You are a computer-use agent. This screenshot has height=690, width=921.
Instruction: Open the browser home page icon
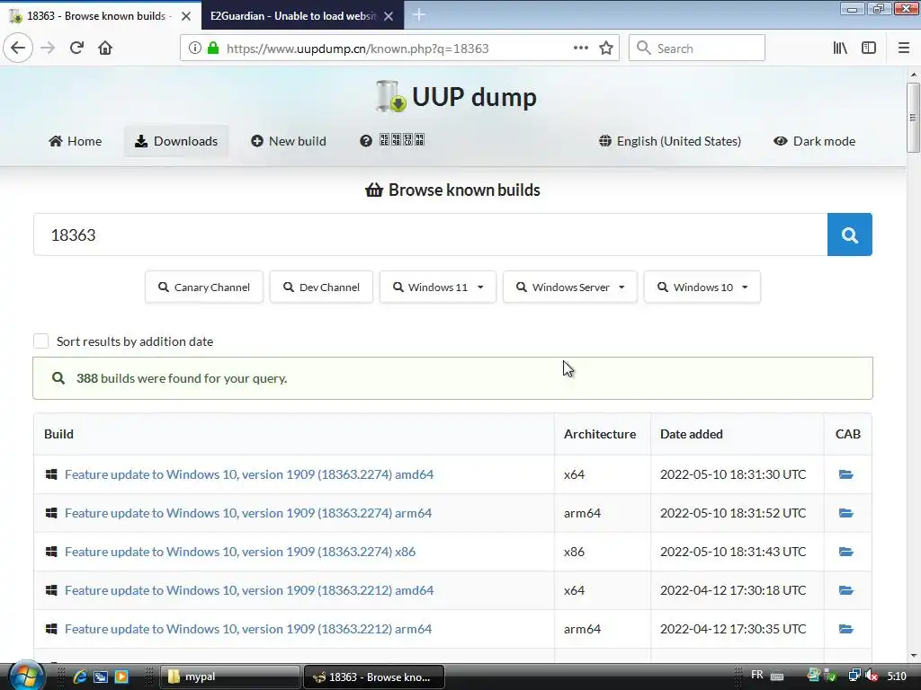coord(105,48)
